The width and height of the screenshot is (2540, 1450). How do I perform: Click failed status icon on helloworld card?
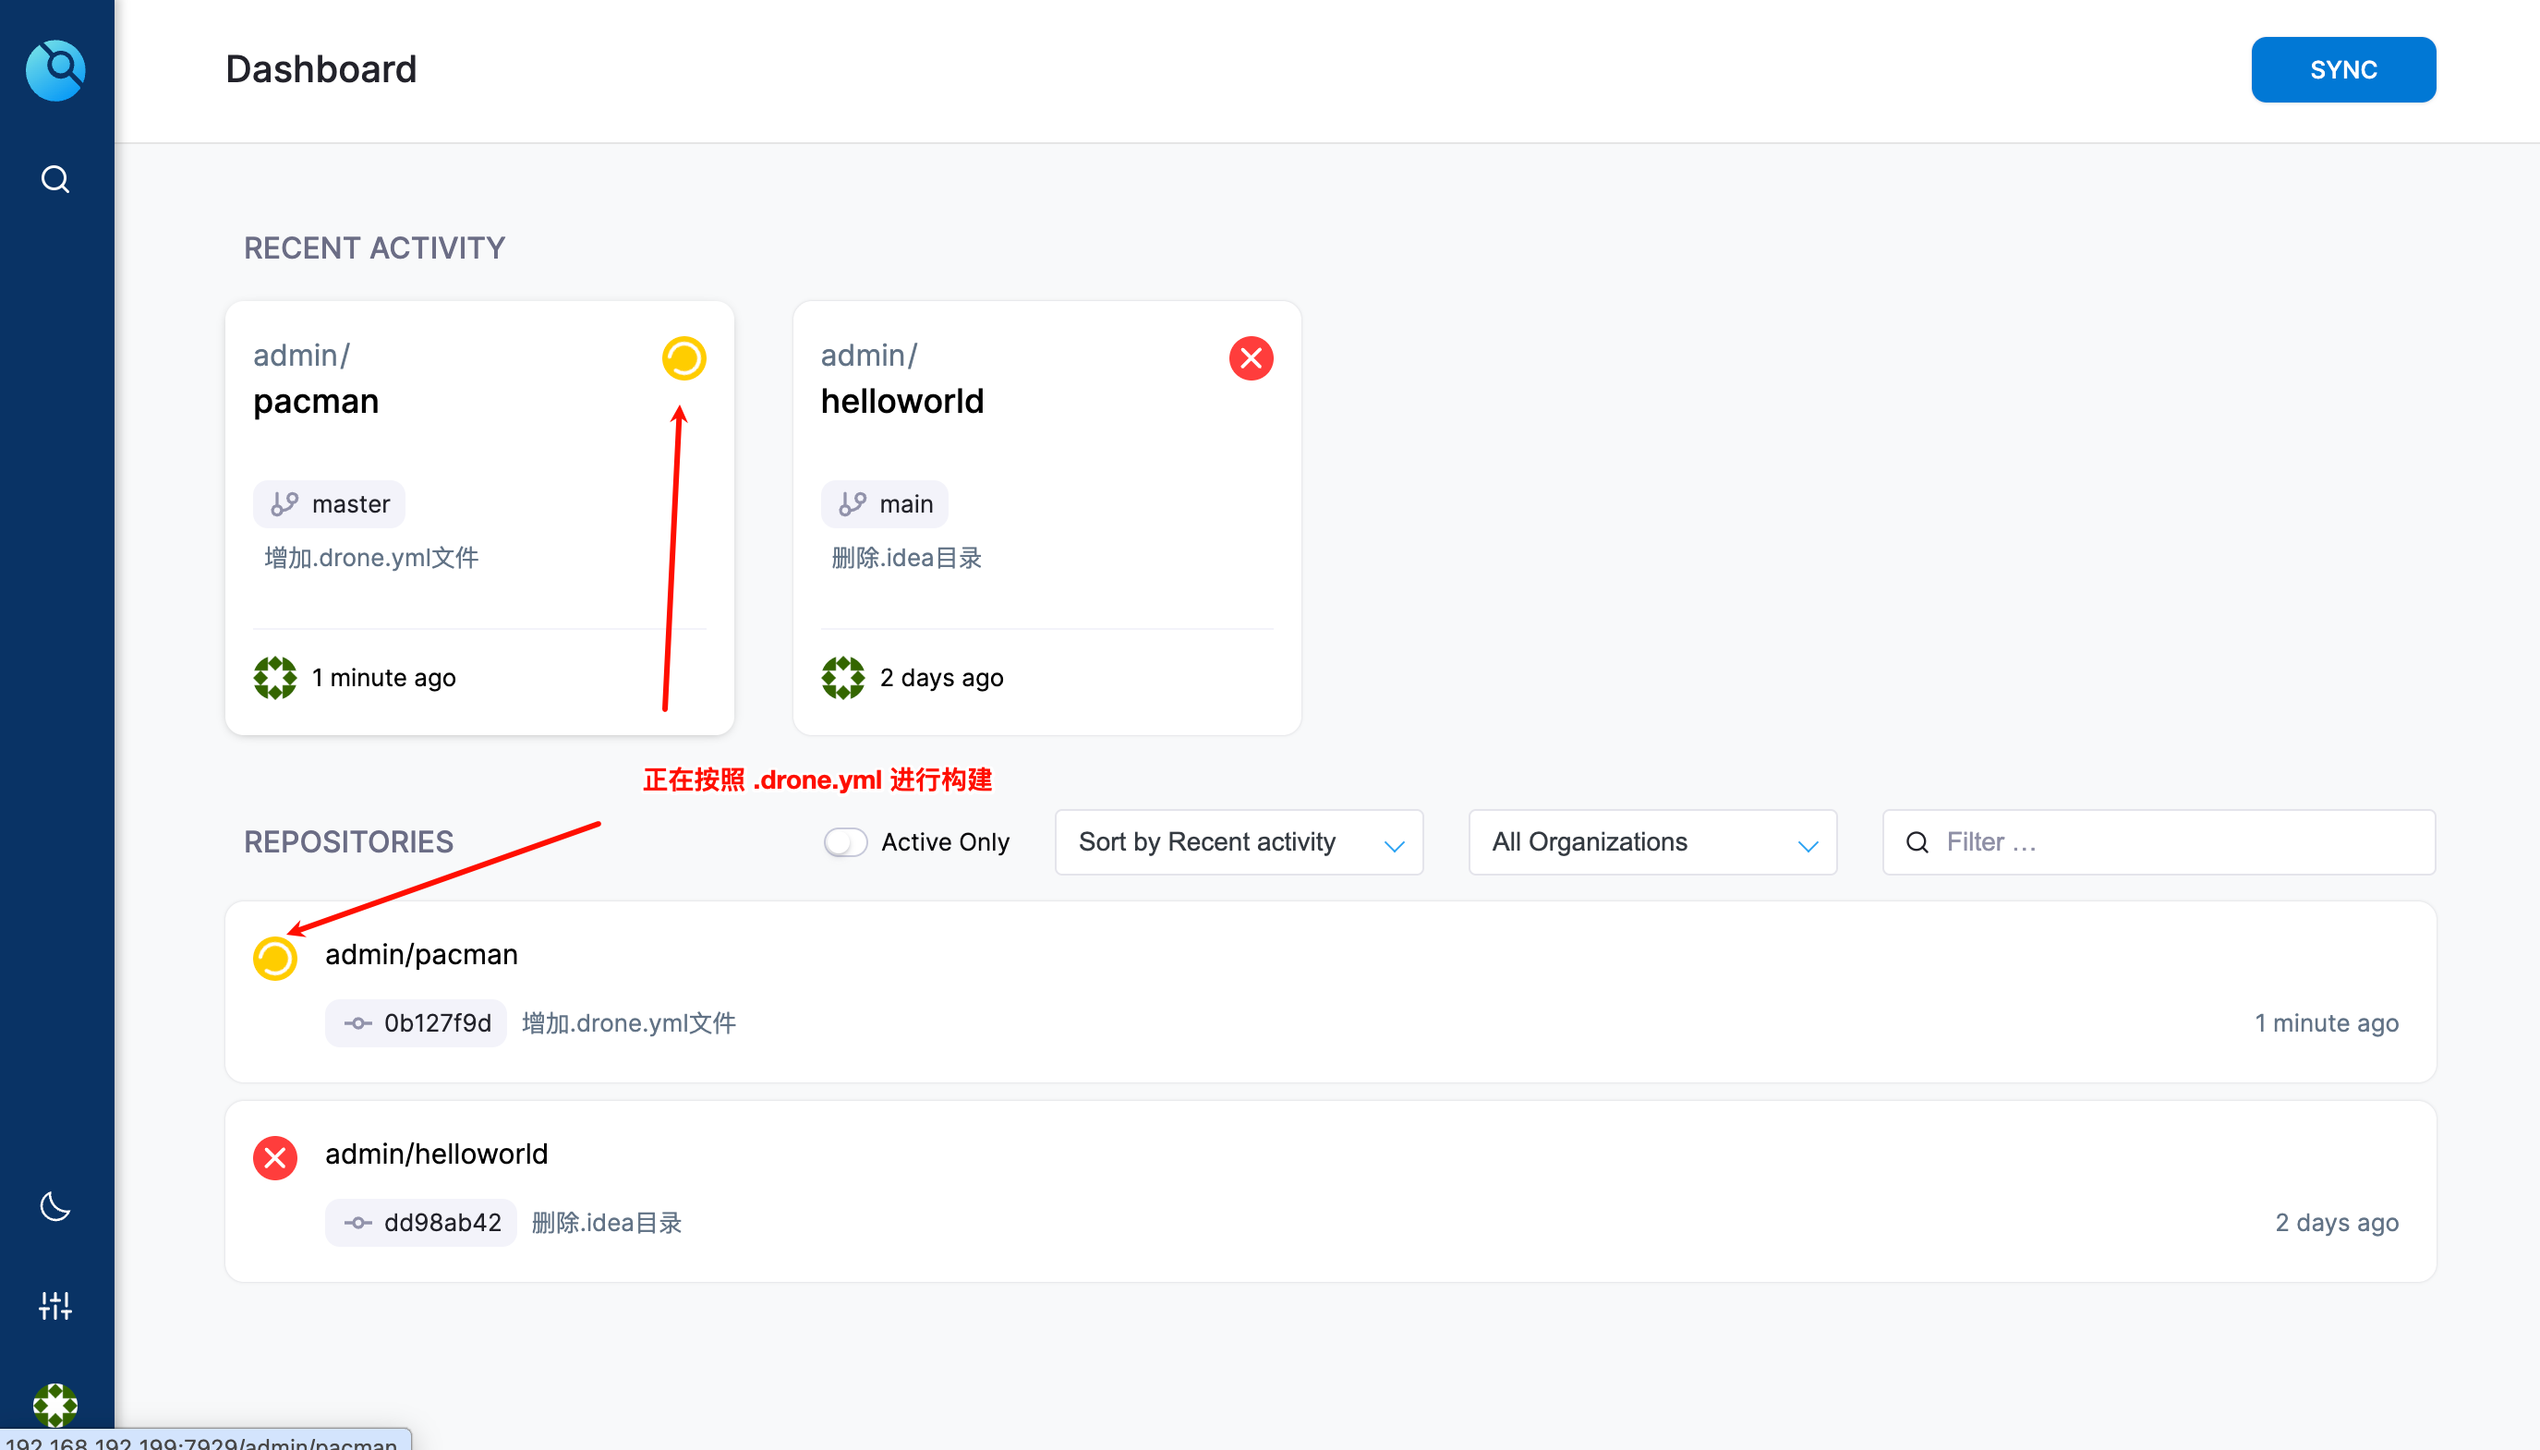pyautogui.click(x=1251, y=358)
